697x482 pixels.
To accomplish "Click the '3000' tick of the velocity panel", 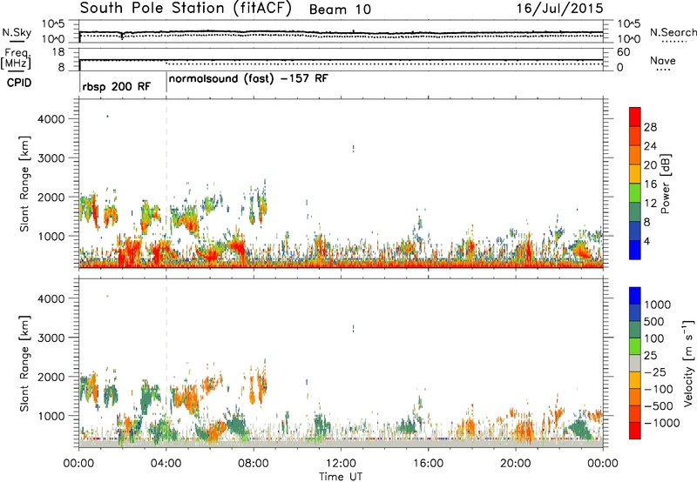I will [51, 338].
